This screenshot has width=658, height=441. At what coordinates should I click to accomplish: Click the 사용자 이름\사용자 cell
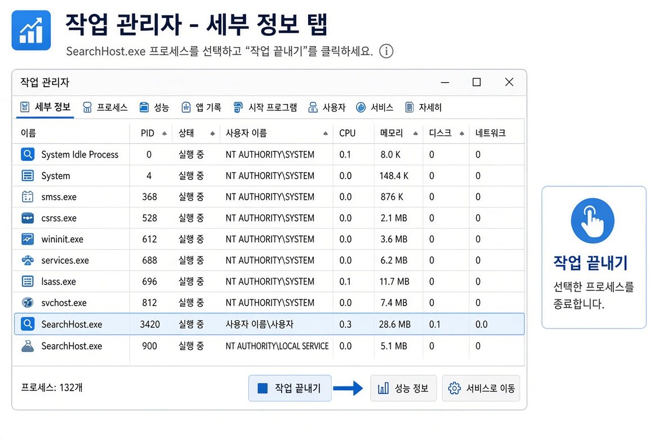click(x=259, y=324)
